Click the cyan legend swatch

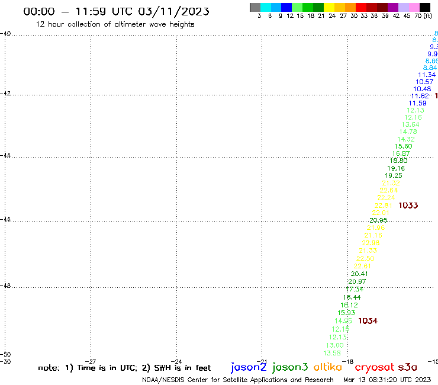266,7
